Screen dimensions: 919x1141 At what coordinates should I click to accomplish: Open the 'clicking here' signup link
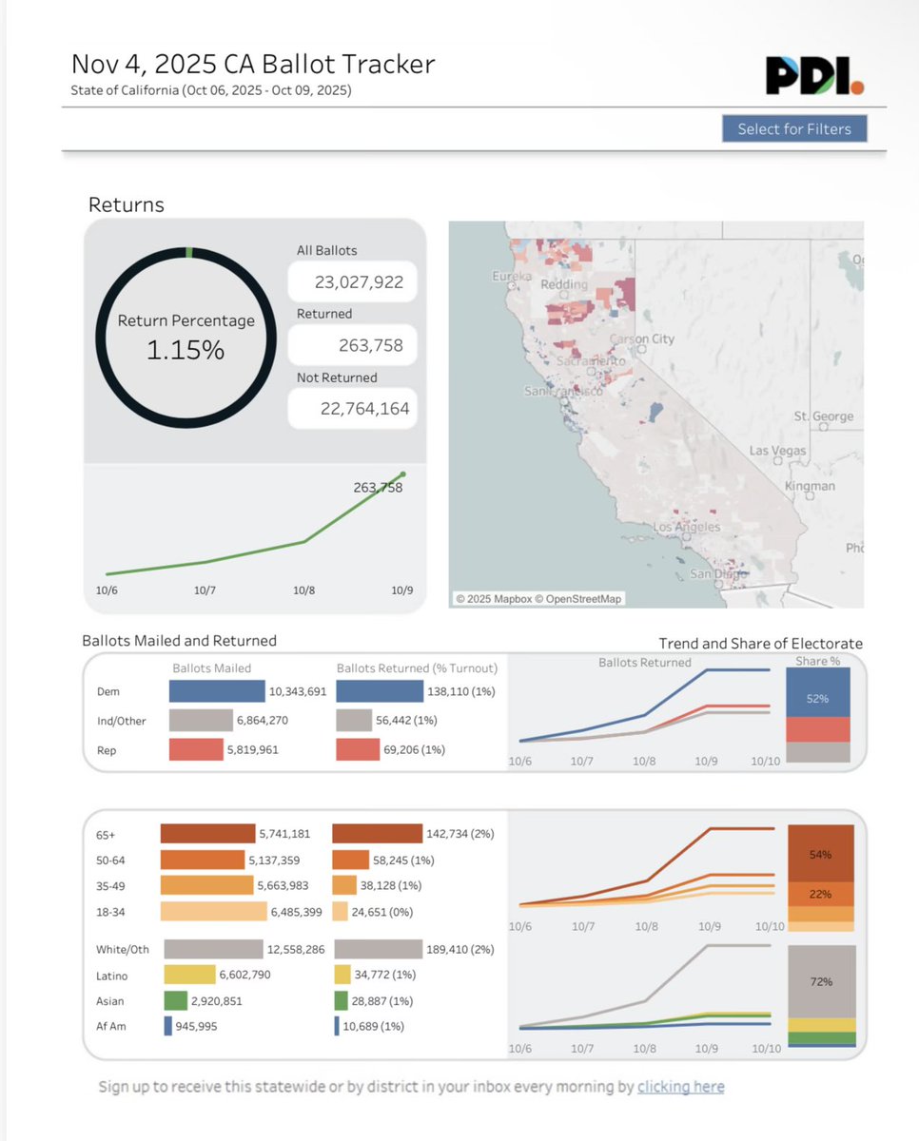point(680,1087)
